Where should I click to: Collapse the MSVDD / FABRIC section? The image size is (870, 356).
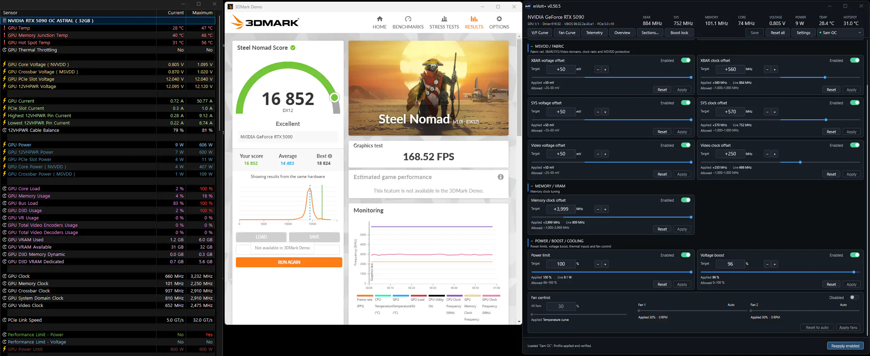pyautogui.click(x=532, y=46)
